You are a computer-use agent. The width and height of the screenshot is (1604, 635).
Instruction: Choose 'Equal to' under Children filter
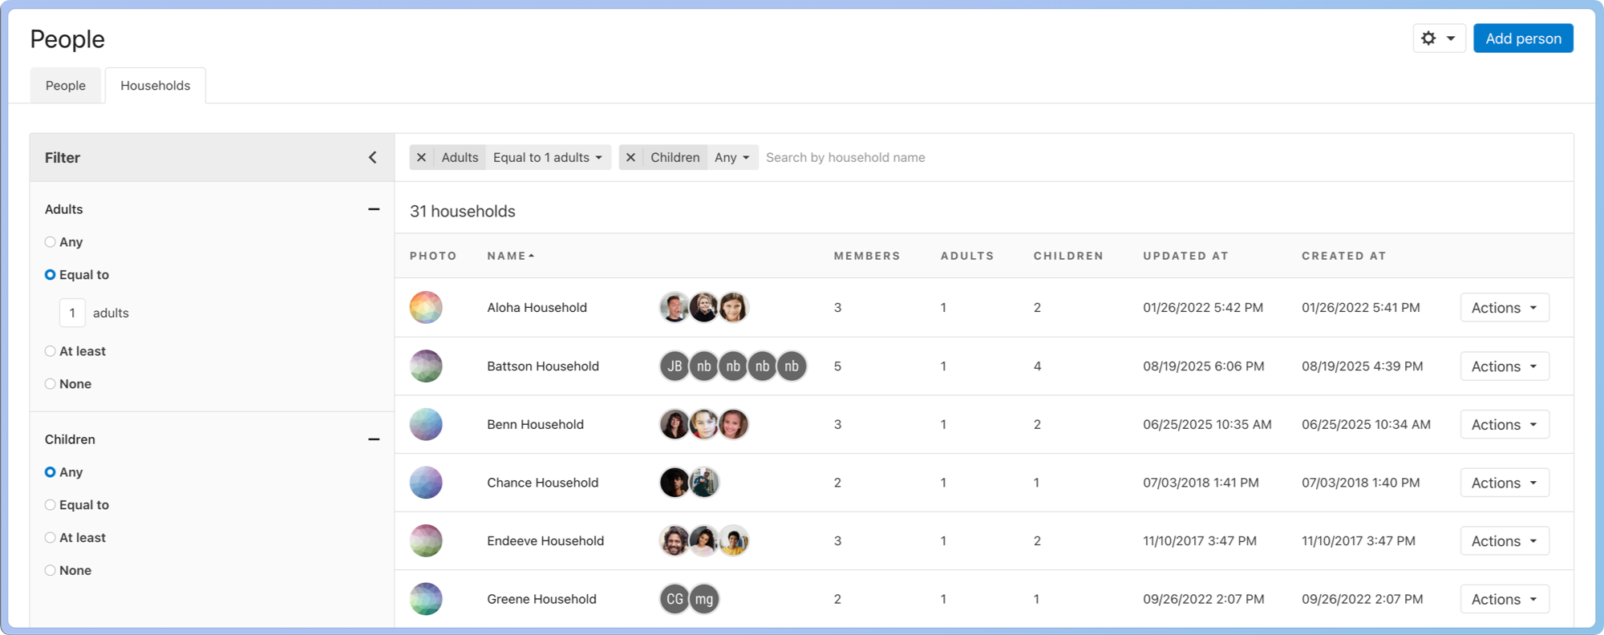click(x=51, y=505)
